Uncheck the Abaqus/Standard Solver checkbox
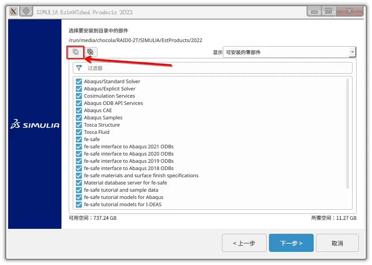 (79, 81)
